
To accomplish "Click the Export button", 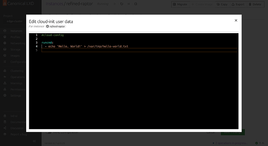I will 237,4.
